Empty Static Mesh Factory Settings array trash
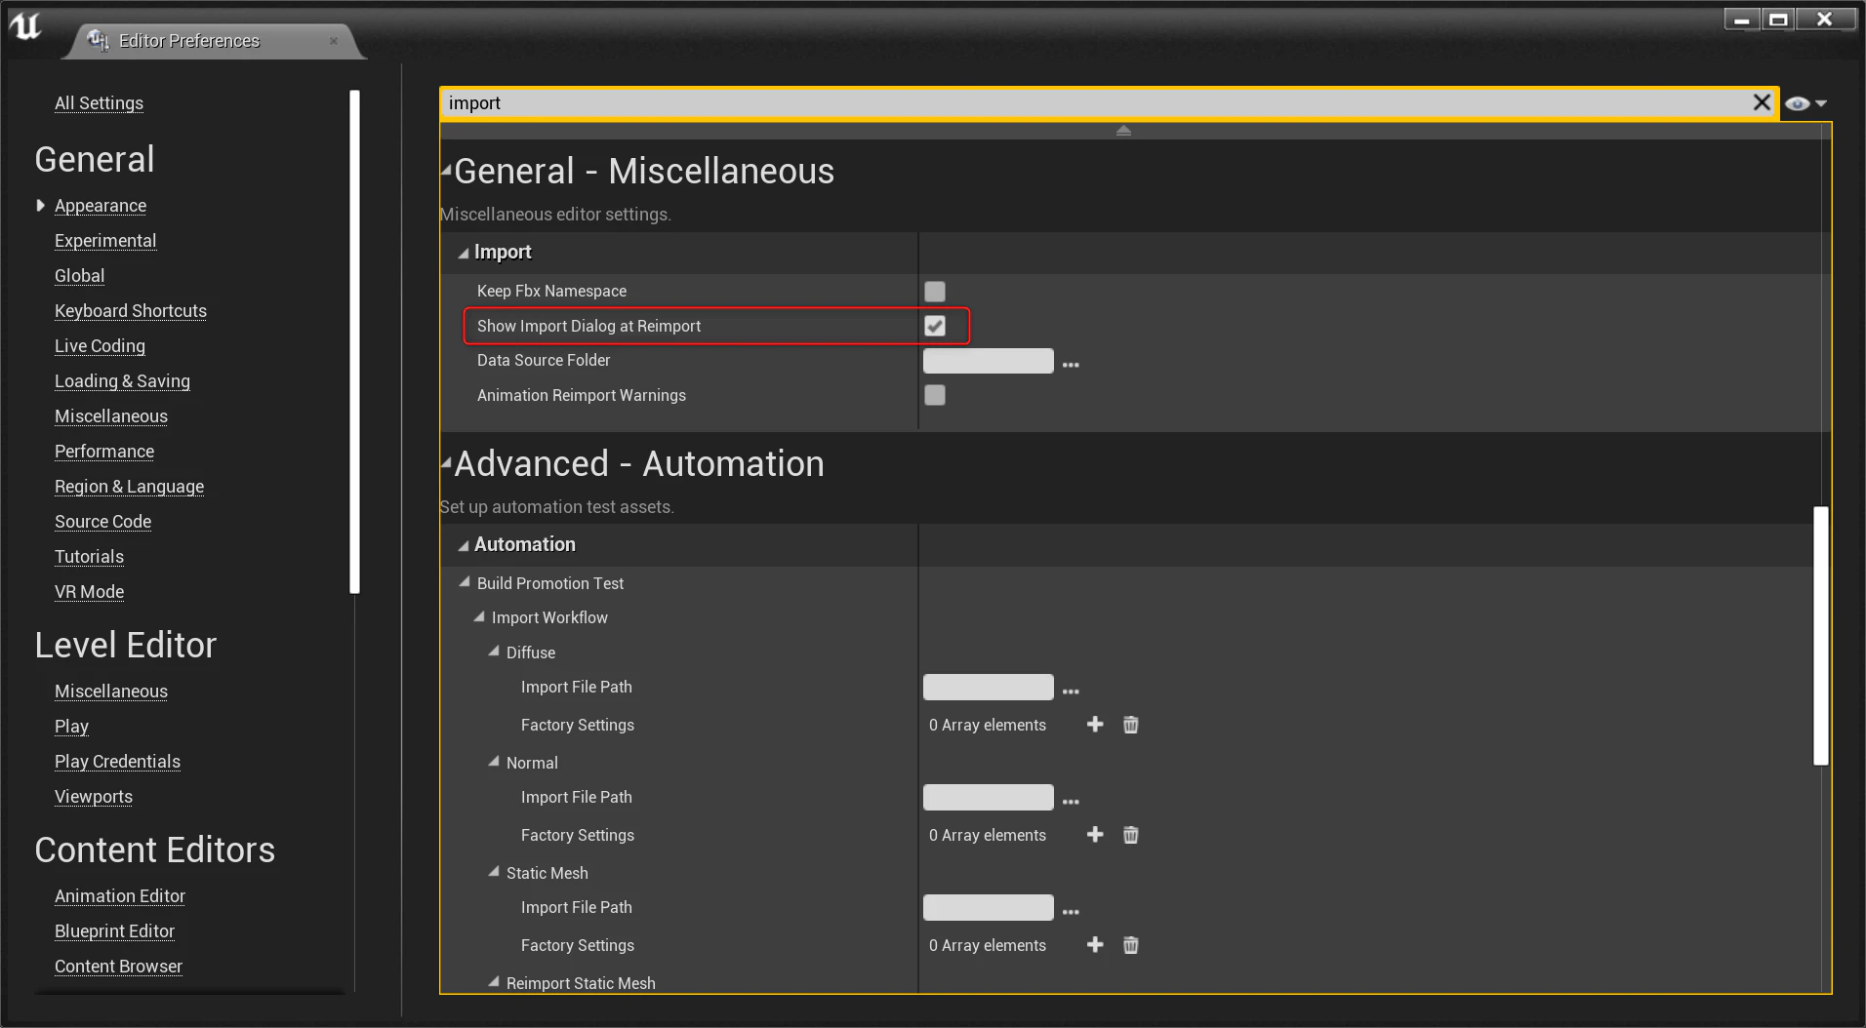This screenshot has height=1028, width=1866. pyautogui.click(x=1130, y=945)
